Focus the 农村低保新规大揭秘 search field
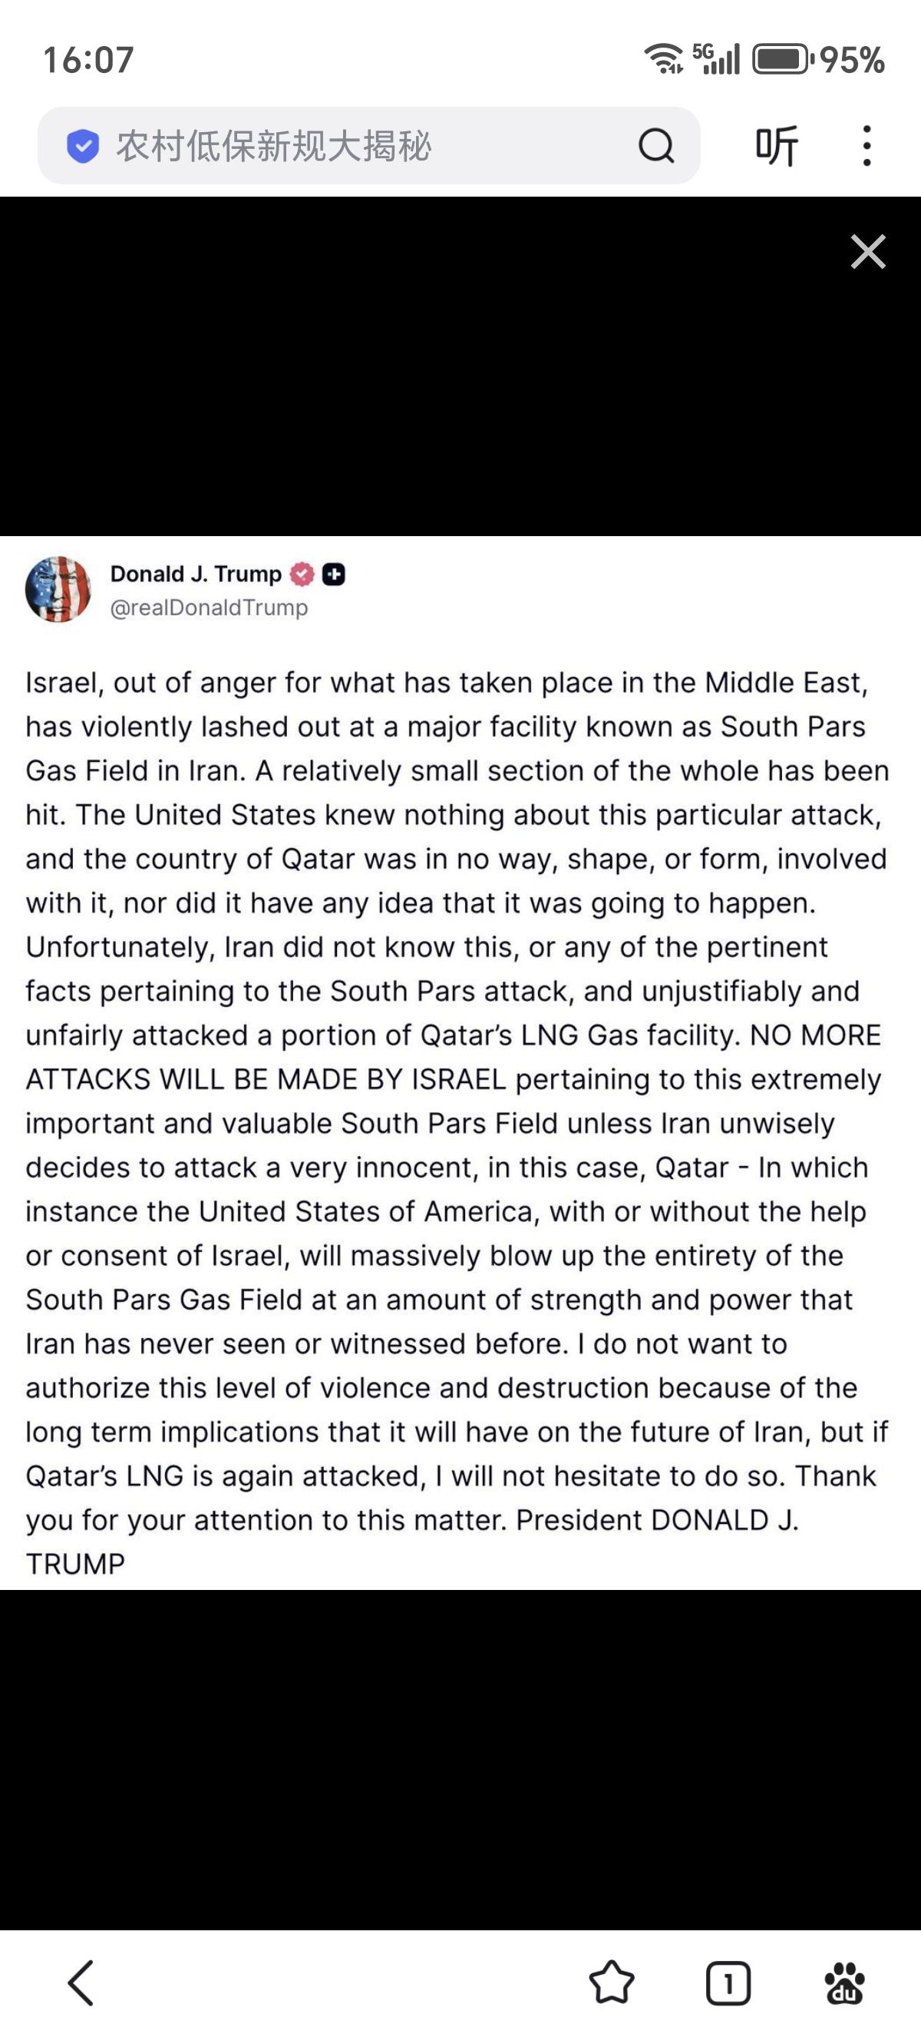This screenshot has width=921, height=2037. (369, 145)
